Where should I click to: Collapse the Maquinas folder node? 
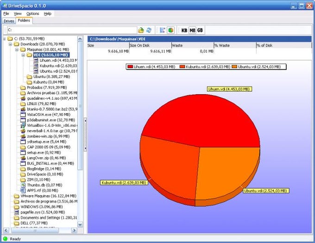tap(17, 50)
